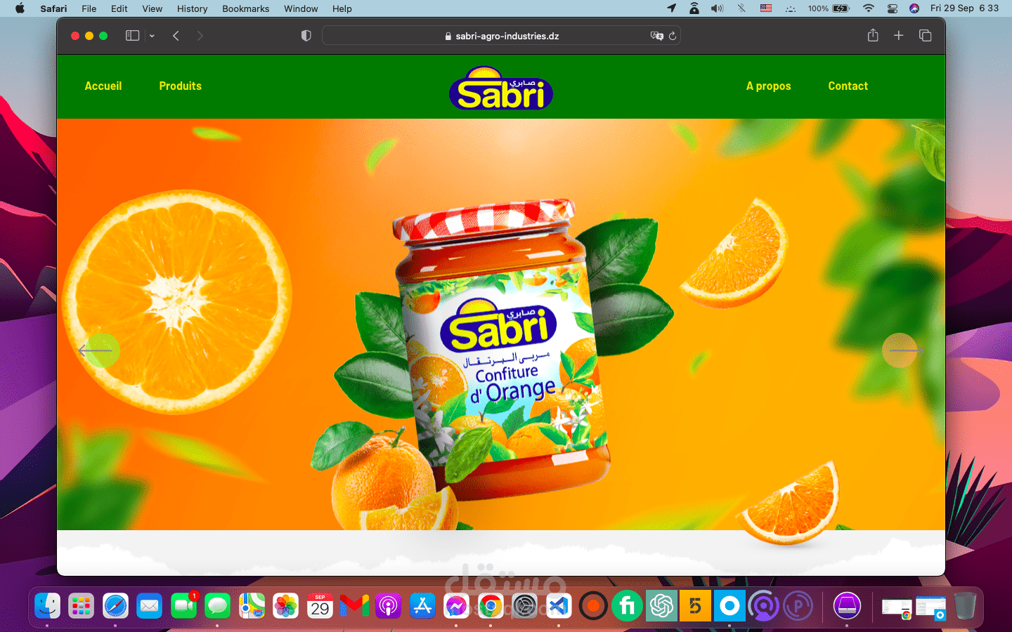Open the volume control in the menu bar
The image size is (1012, 632).
point(717,8)
